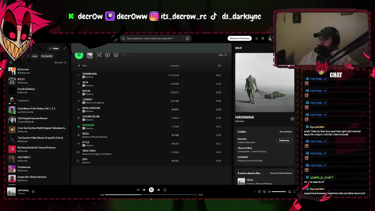Viewport: 375px width, 211px height.
Task: Play track STYLE
Action: point(151,144)
